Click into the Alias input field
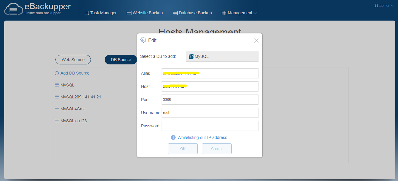This screenshot has width=398, height=181. click(x=210, y=73)
